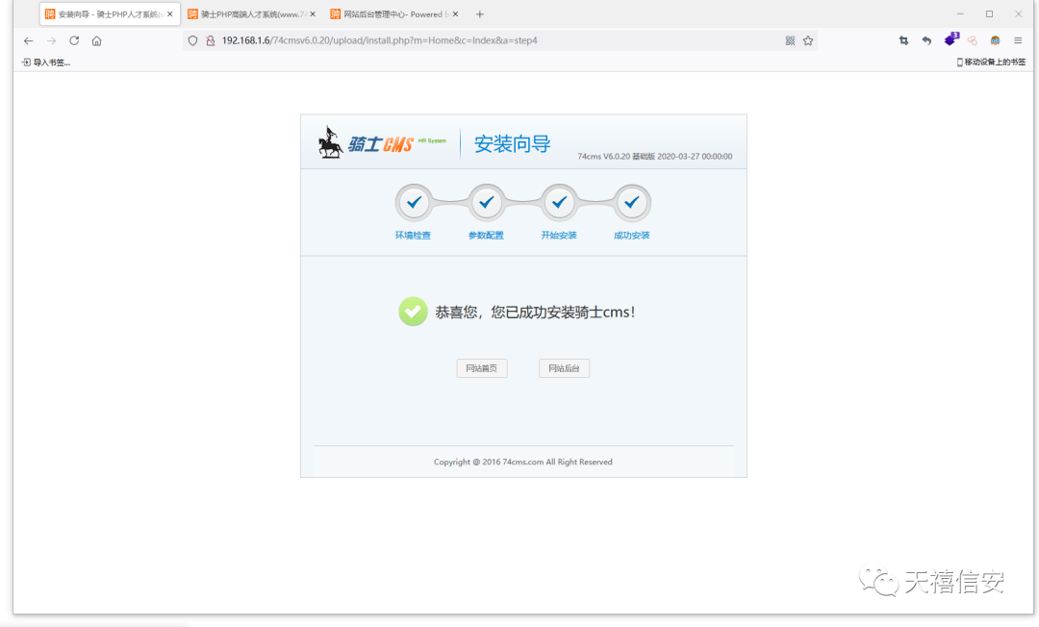Click the 网站后台 button

[564, 368]
